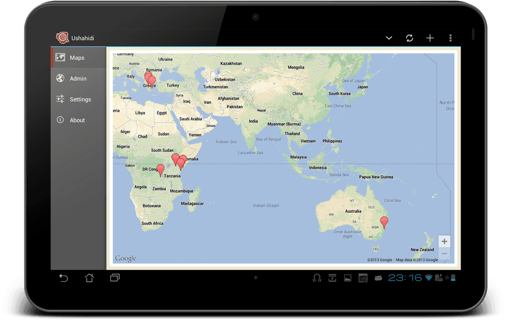Click the Indian Ocean label

pyautogui.click(x=266, y=206)
